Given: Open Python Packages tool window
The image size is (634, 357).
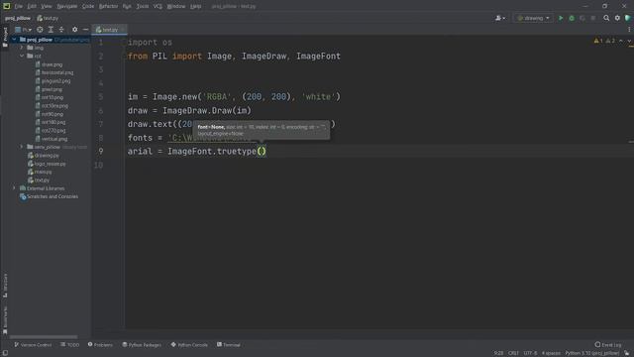Looking at the screenshot, I should coord(142,345).
